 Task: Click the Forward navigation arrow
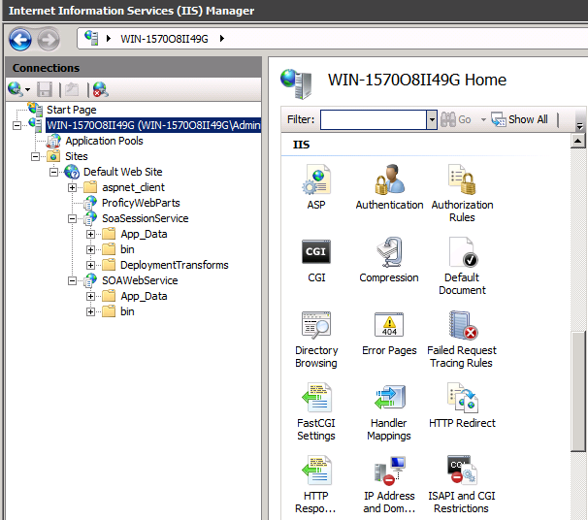click(49, 39)
